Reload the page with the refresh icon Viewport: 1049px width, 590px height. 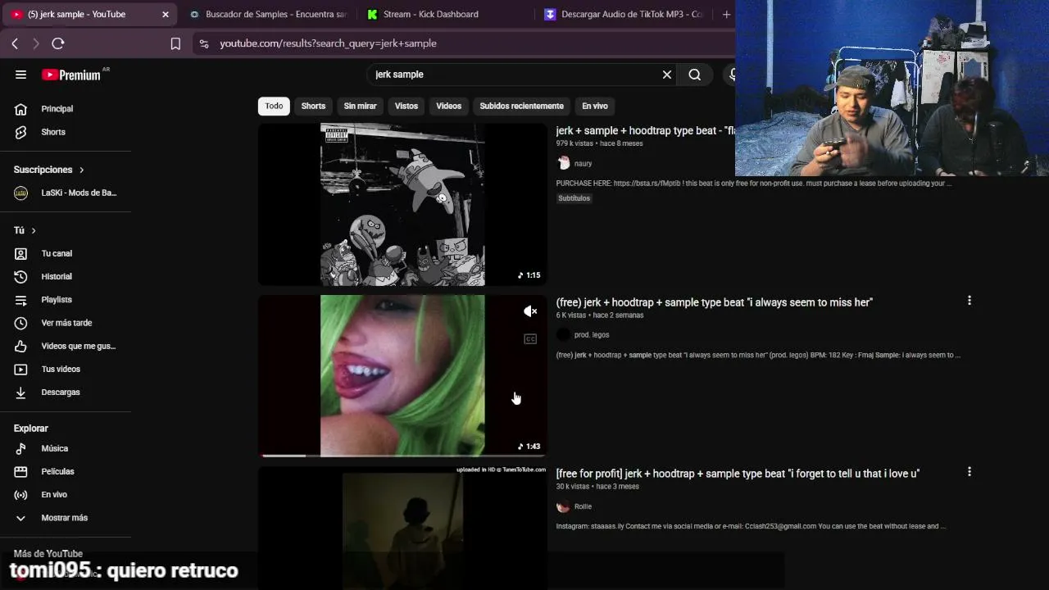click(58, 43)
